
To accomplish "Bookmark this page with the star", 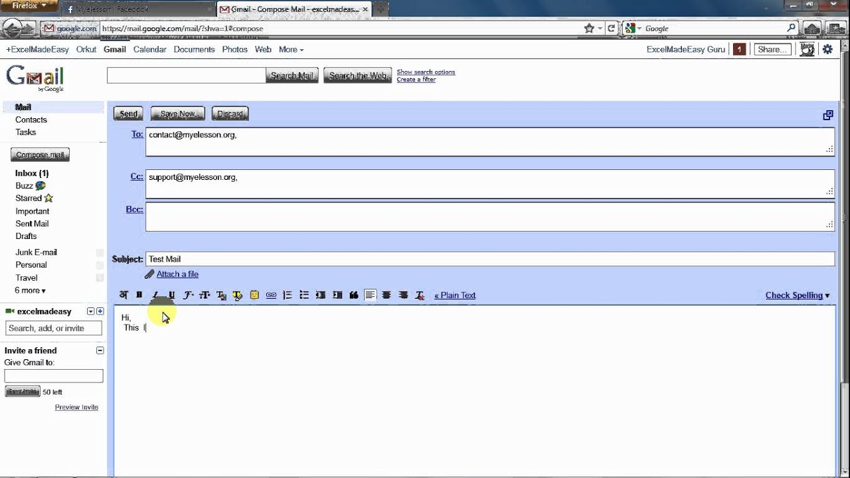I will tap(588, 29).
